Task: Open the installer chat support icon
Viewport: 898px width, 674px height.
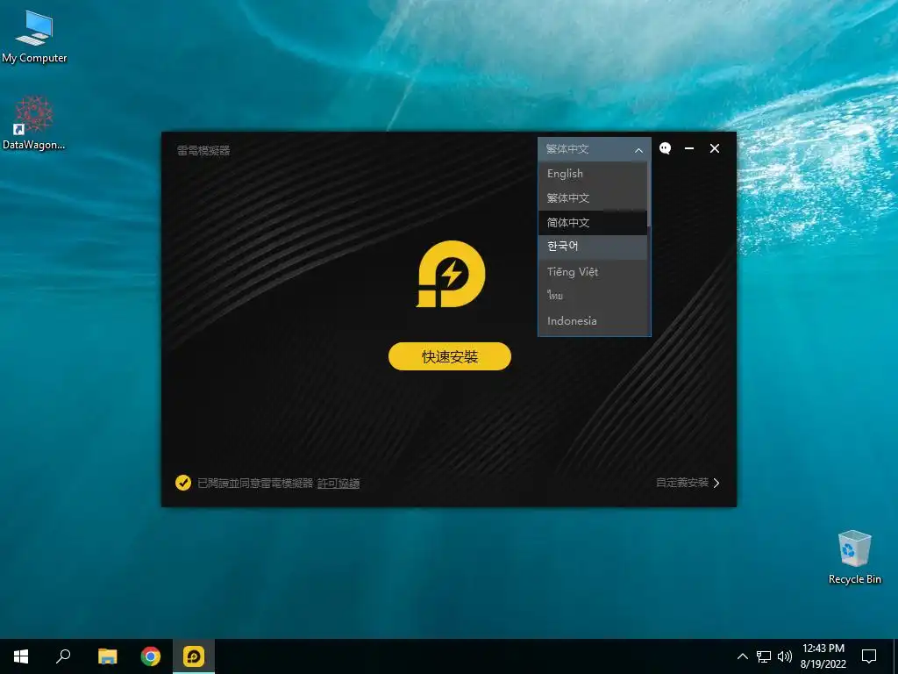Action: coord(665,148)
